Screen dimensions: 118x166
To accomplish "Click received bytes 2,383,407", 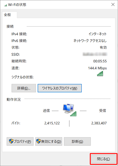I will (99, 123).
